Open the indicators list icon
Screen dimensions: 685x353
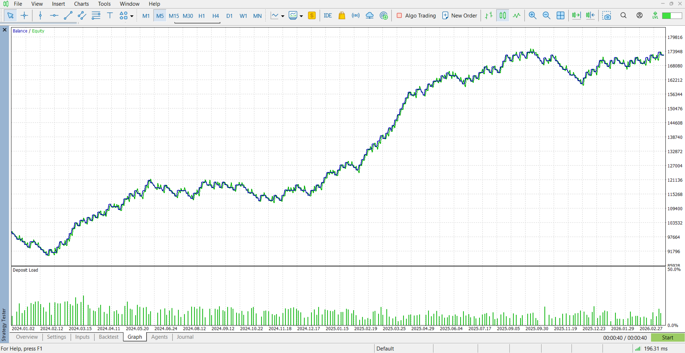click(293, 15)
